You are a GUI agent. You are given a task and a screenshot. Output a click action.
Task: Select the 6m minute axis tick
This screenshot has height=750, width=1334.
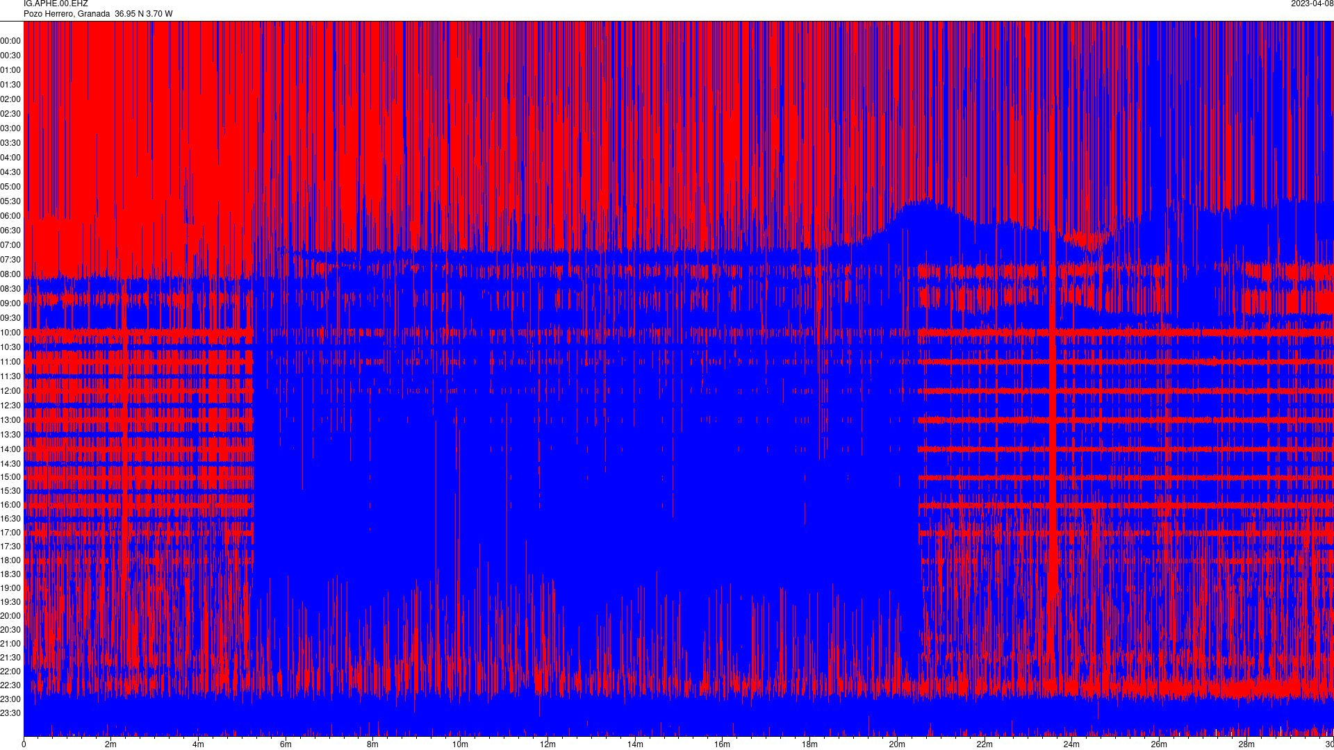coord(286,744)
